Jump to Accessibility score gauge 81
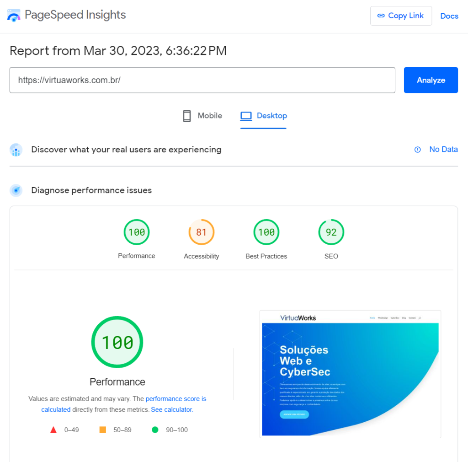Image resolution: width=468 pixels, height=462 pixels. 202,232
